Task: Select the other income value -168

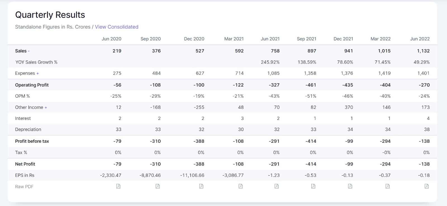Action: 155,107
